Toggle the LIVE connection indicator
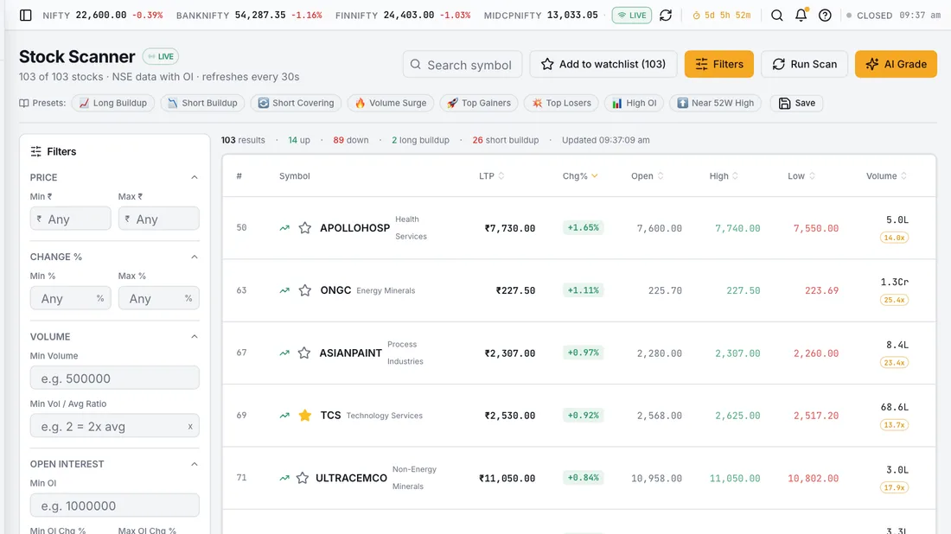Viewport: 951px width, 534px height. point(631,16)
